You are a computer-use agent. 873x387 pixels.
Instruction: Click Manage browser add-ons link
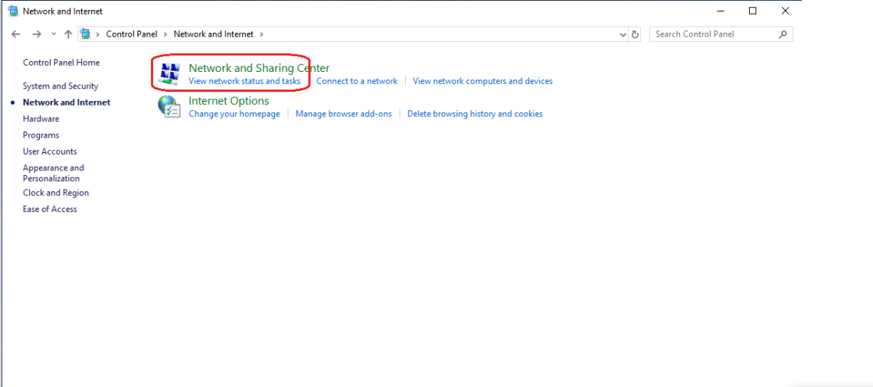(344, 114)
